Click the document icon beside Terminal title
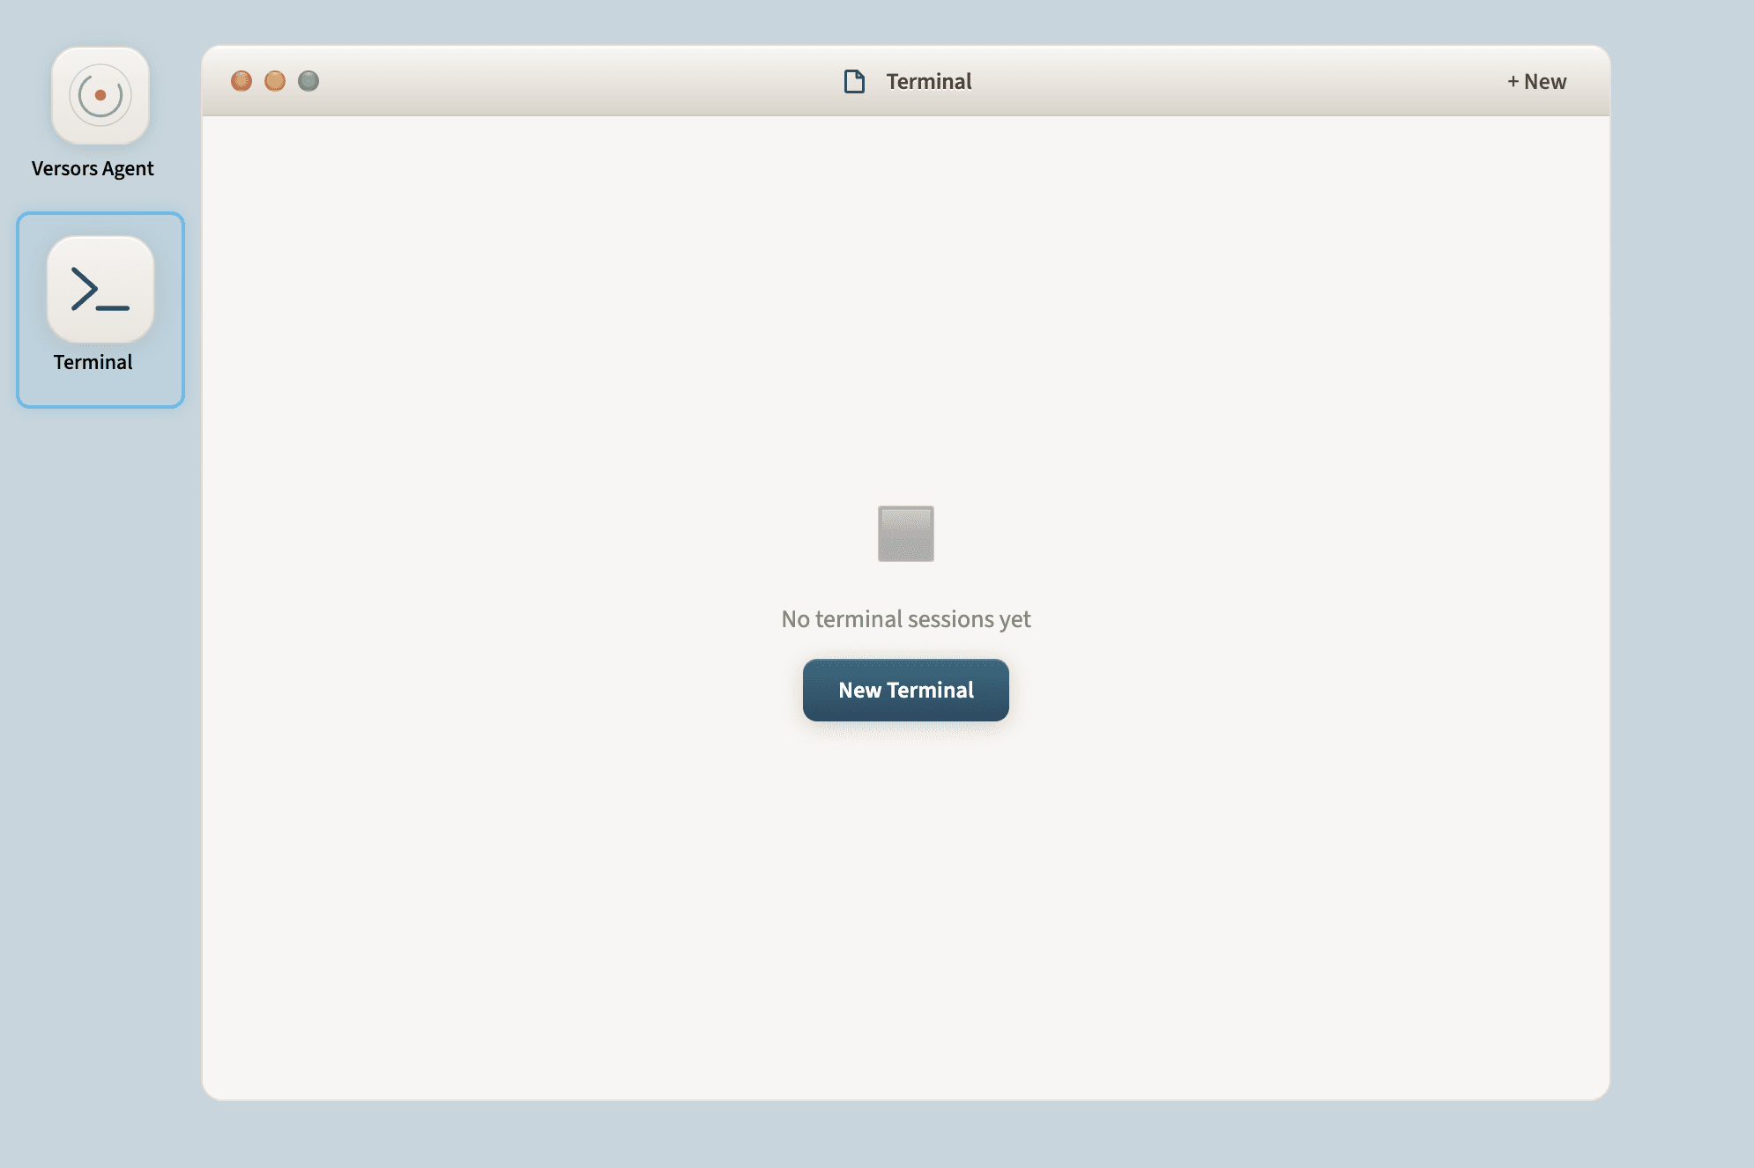 click(x=854, y=81)
